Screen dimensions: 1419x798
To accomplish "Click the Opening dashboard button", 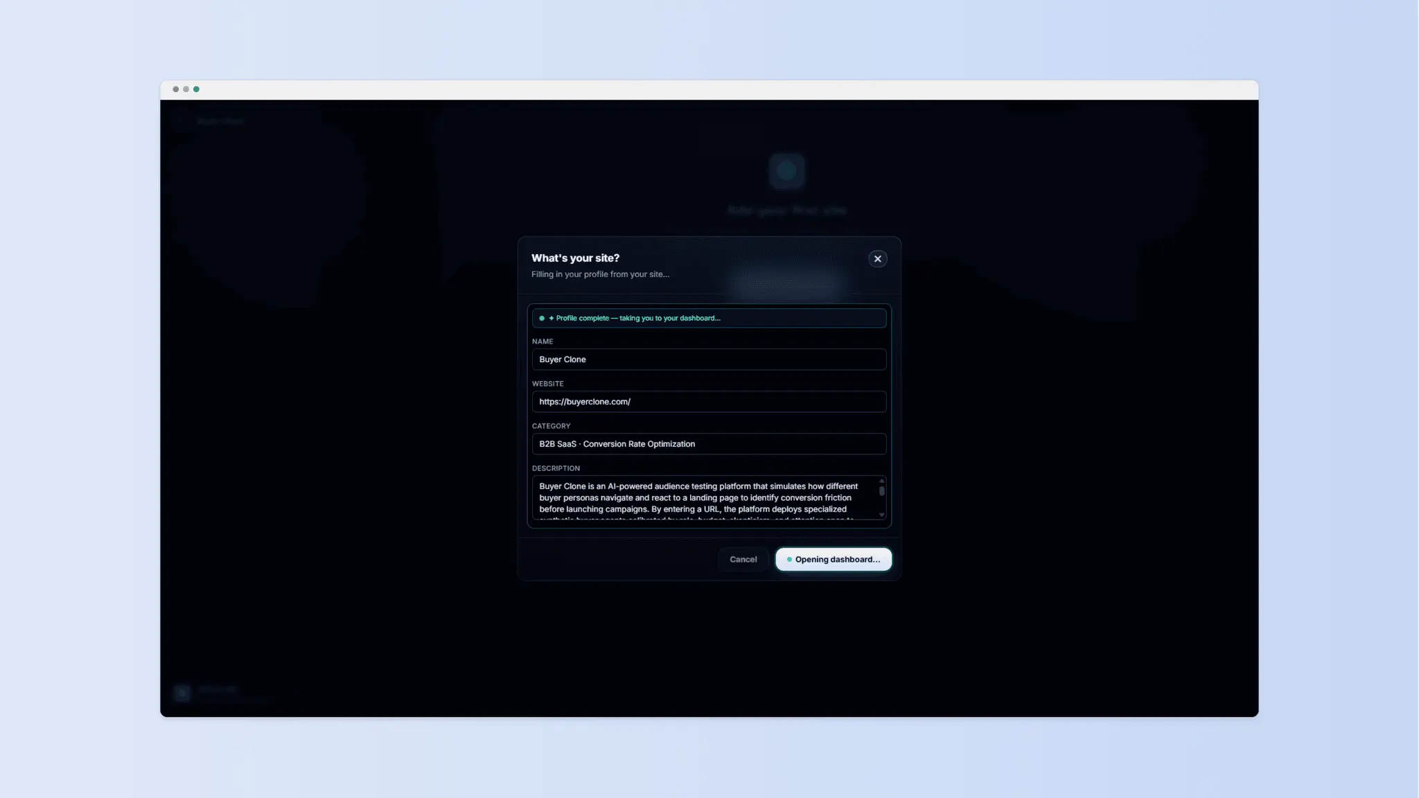I will pyautogui.click(x=834, y=559).
